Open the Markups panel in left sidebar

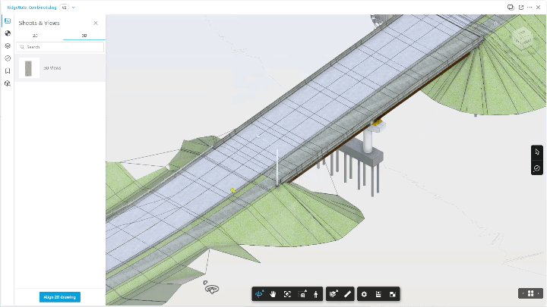8,46
